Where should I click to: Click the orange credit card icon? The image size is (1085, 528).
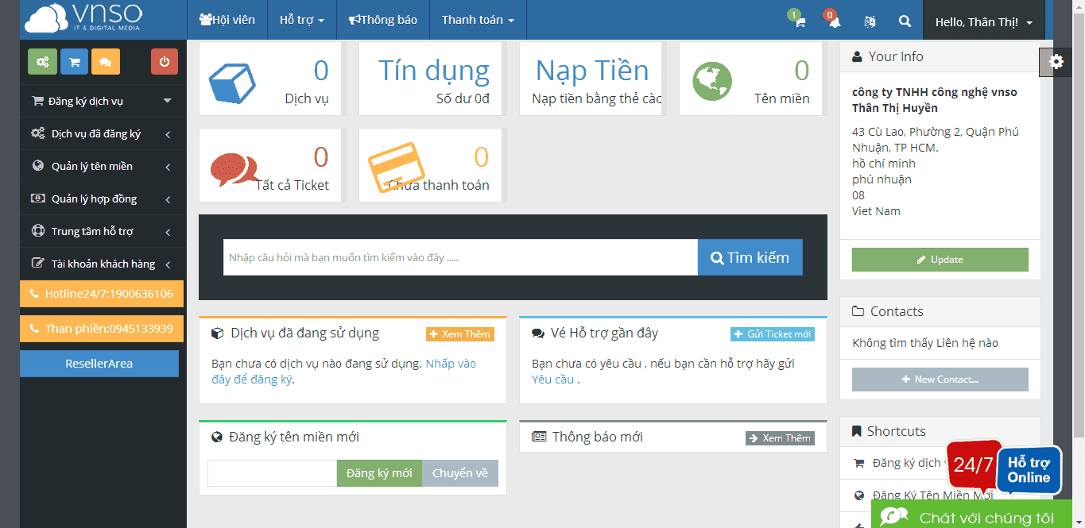(x=396, y=167)
